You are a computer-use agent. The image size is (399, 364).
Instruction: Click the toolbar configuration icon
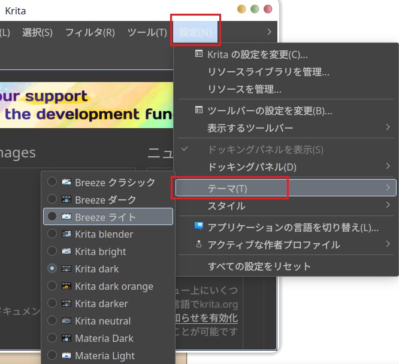[199, 111]
